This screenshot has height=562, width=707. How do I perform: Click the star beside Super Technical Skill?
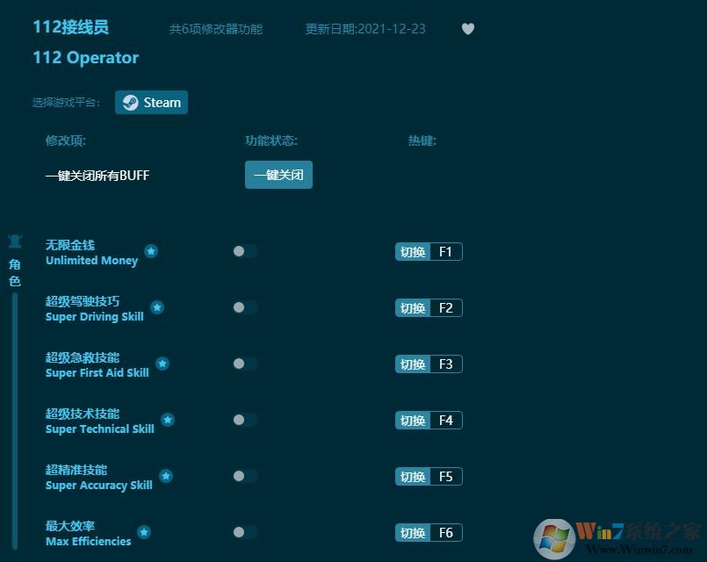click(168, 420)
